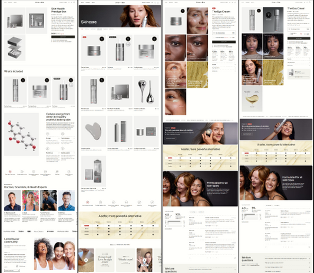
Task: Click the red tag on the first Skincare grid product
Action: tap(84, 37)
